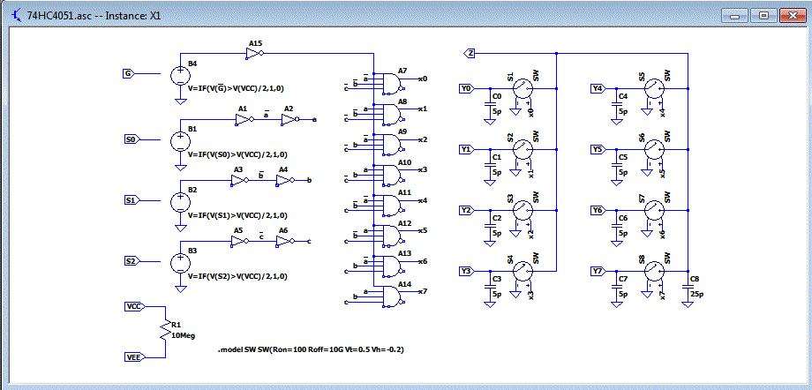Select the A14 AND gate
The width and height of the screenshot is (812, 390).
pyautogui.click(x=392, y=296)
